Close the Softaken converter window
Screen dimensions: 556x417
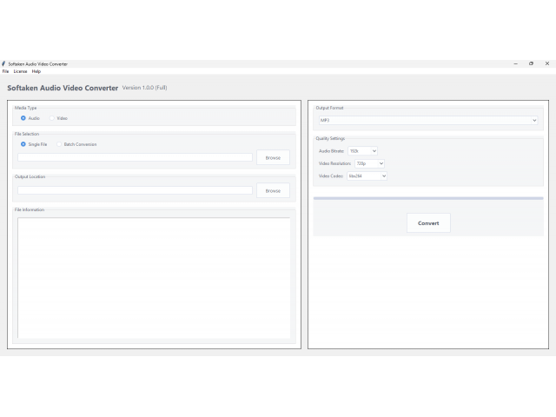coord(547,63)
